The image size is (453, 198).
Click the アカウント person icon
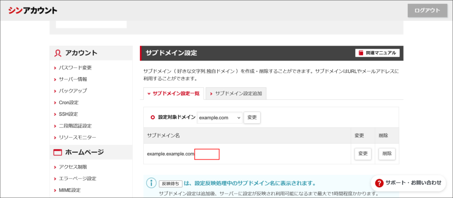click(58, 53)
